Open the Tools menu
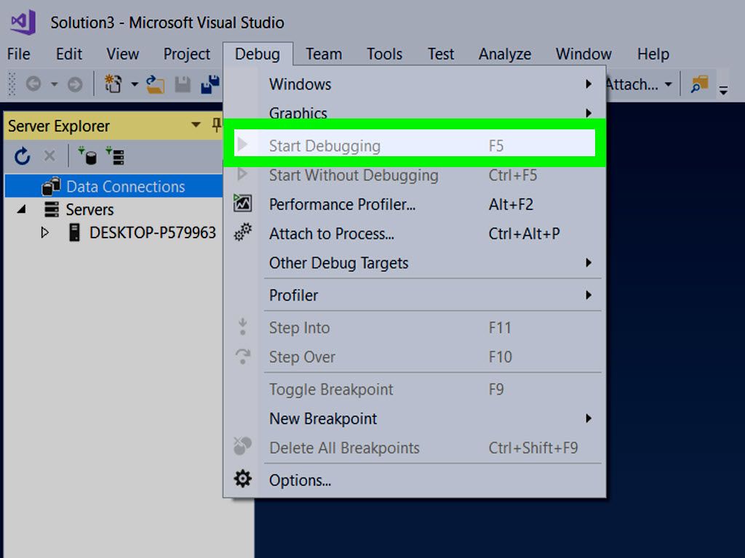This screenshot has width=745, height=558. click(x=384, y=54)
